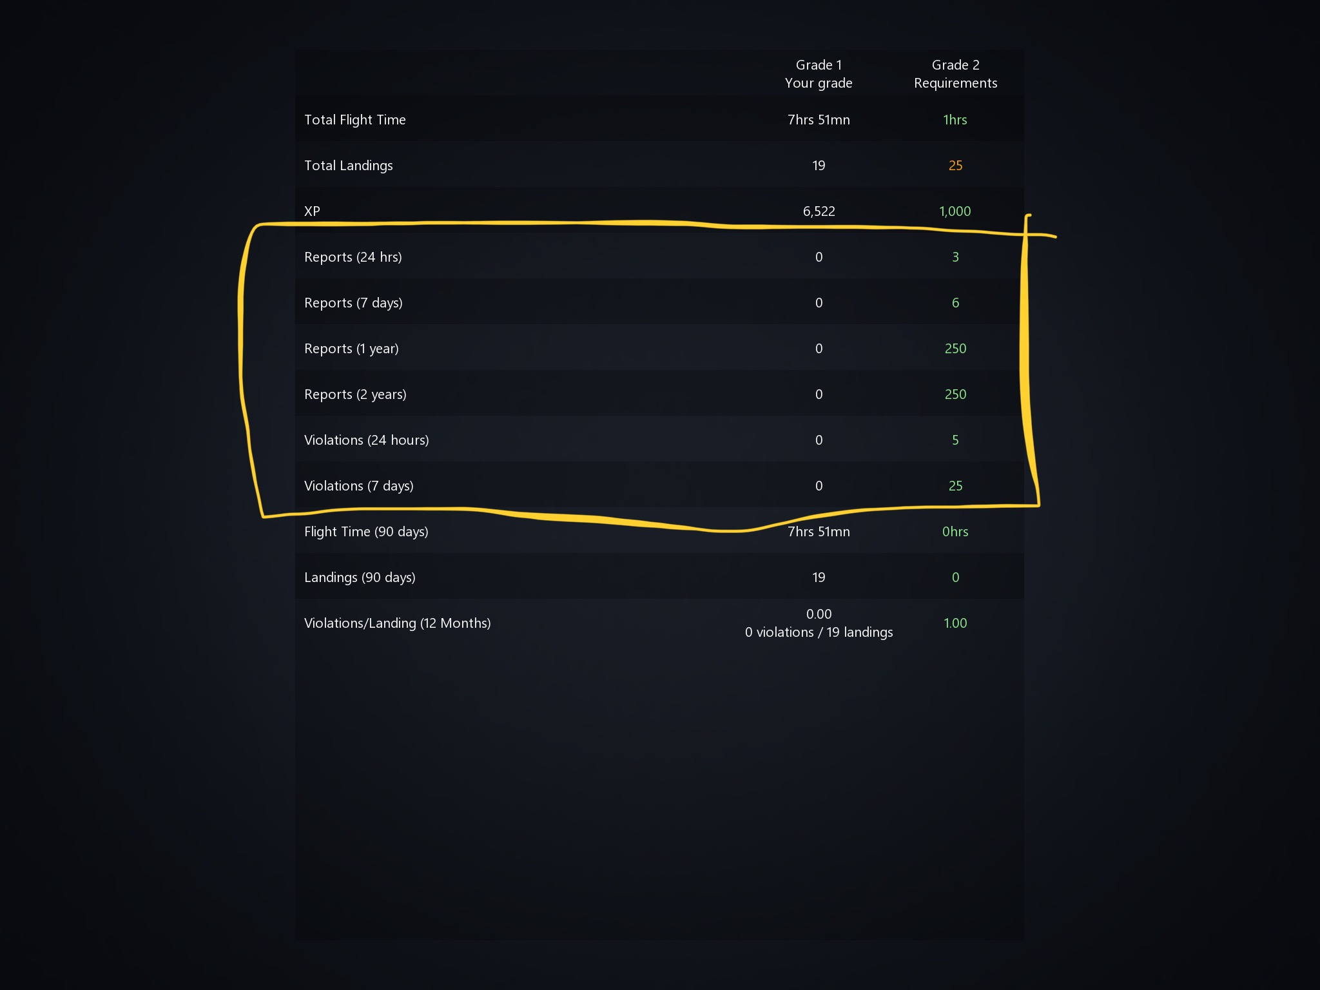Click the green 1,000 XP requirement
The width and height of the screenshot is (1320, 990).
coord(955,211)
